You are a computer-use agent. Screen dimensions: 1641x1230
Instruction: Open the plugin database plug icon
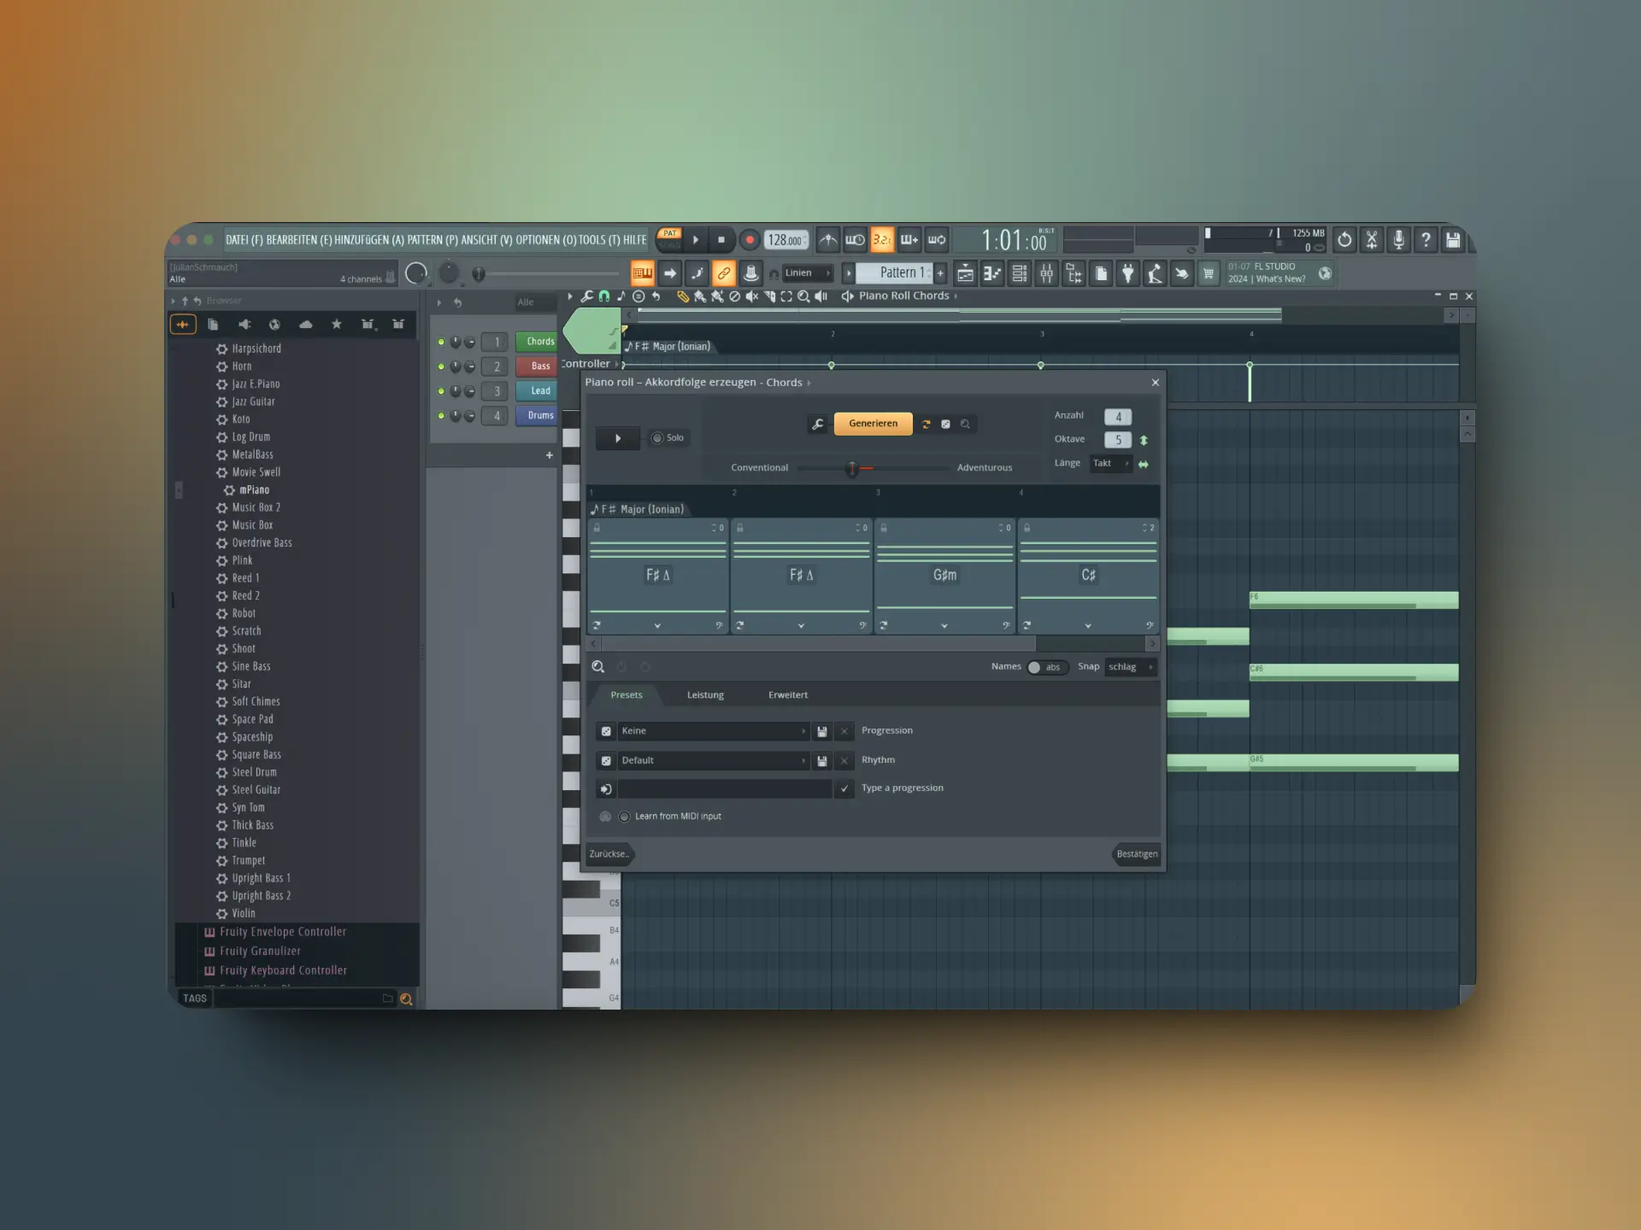[x=1128, y=273]
